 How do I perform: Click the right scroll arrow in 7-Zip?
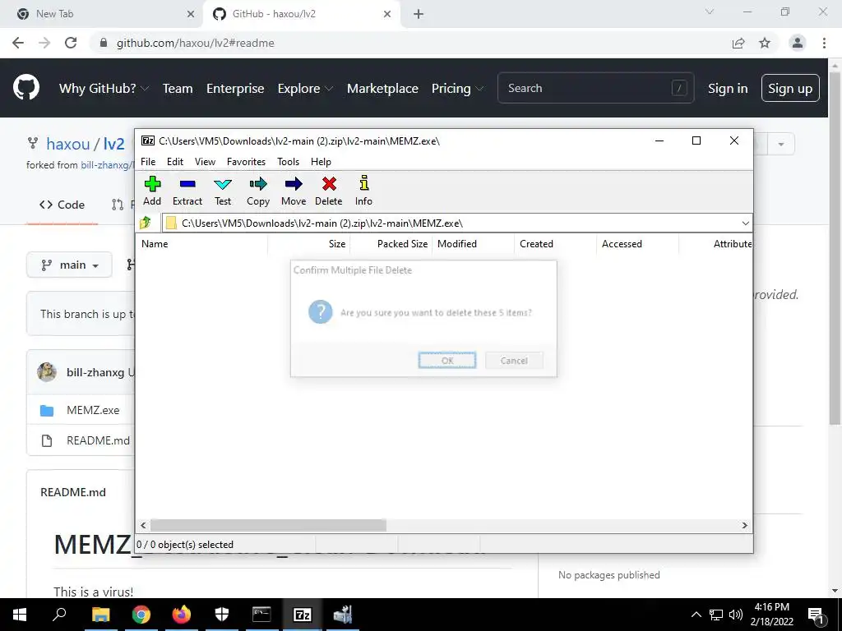point(744,525)
